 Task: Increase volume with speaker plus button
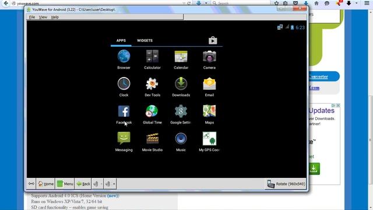click(x=110, y=184)
